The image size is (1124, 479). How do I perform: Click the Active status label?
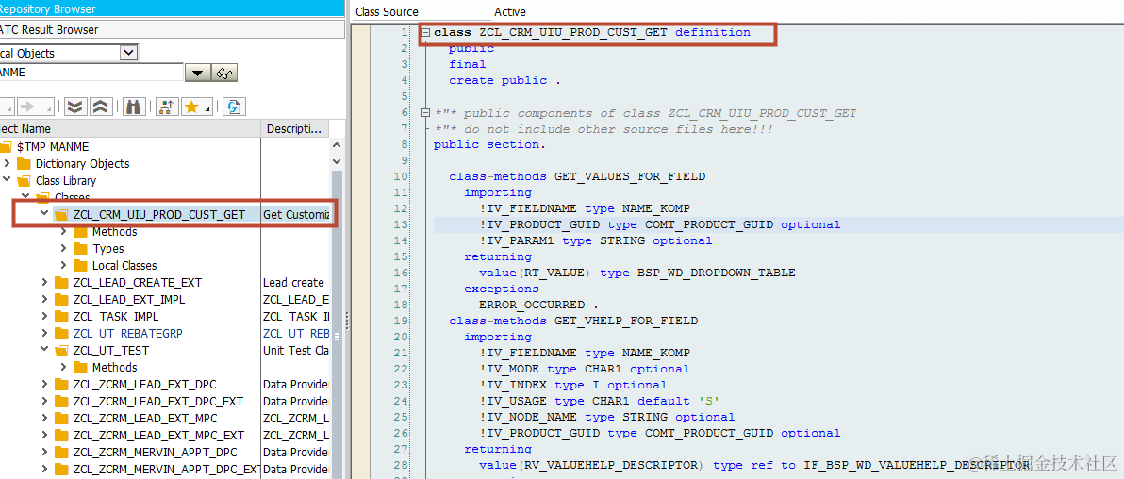tap(510, 12)
